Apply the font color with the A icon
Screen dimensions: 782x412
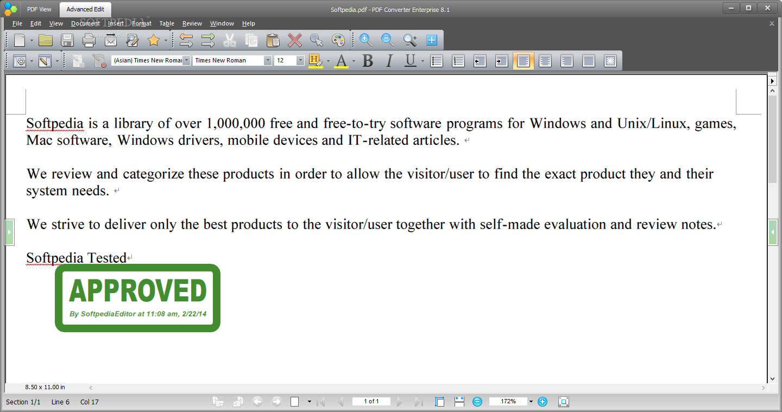tap(341, 61)
